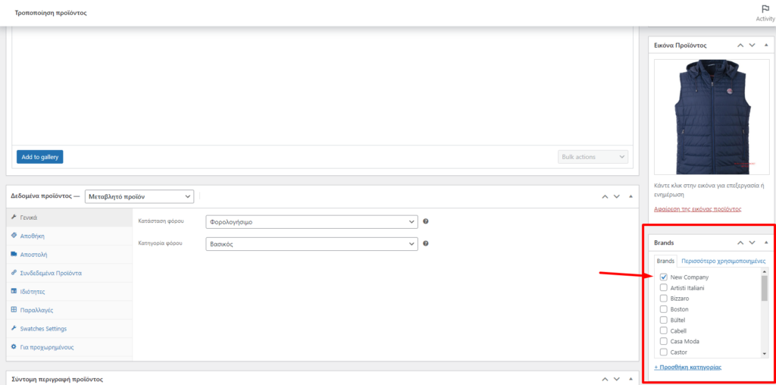The width and height of the screenshot is (776, 385).
Task: Click help icon beside Κατηγορία φόρου
Action: pyautogui.click(x=426, y=244)
